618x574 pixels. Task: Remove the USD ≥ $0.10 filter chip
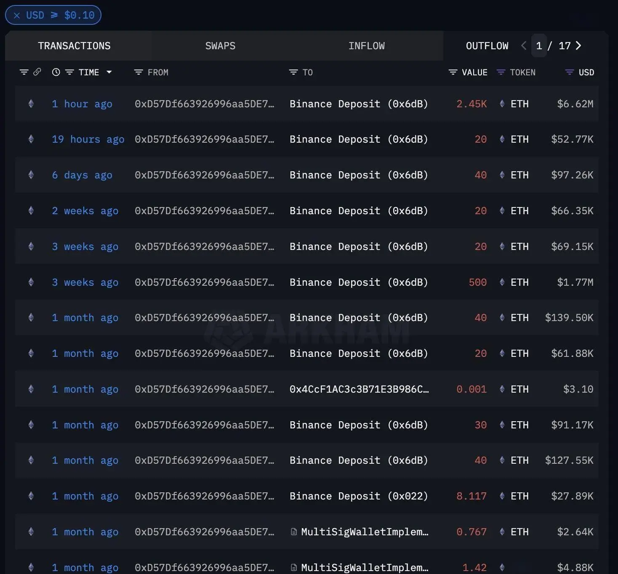(17, 16)
